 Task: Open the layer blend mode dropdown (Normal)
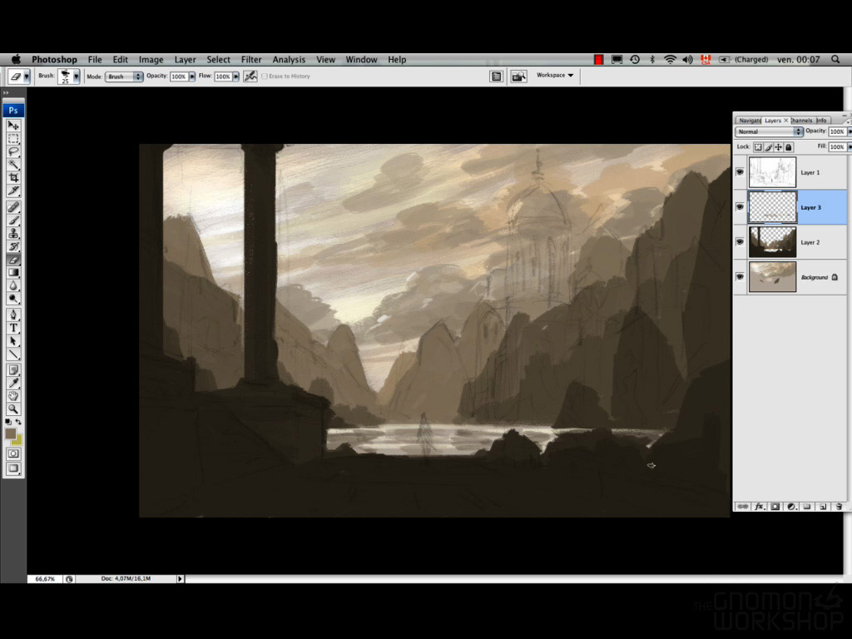pyautogui.click(x=769, y=131)
